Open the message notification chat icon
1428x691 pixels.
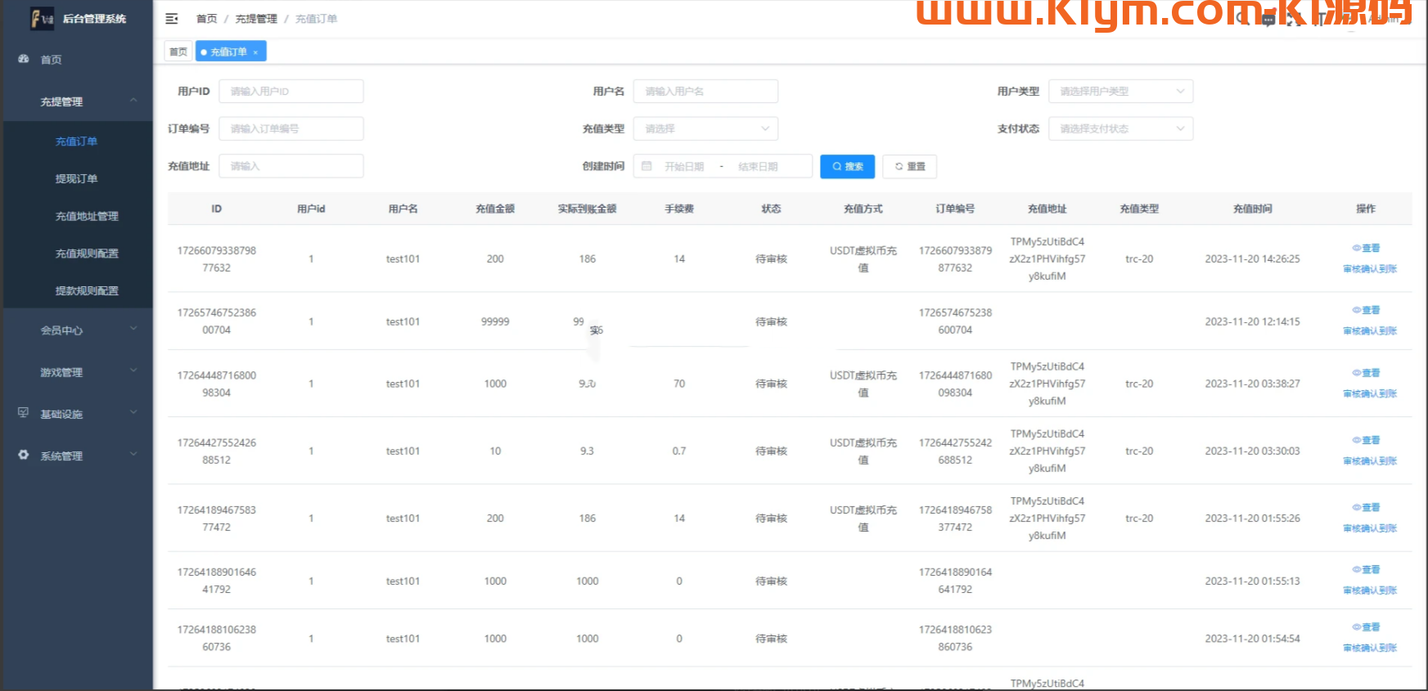(1268, 20)
